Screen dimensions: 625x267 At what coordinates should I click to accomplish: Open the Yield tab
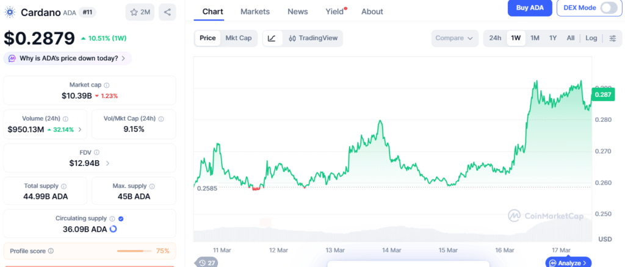click(x=335, y=12)
